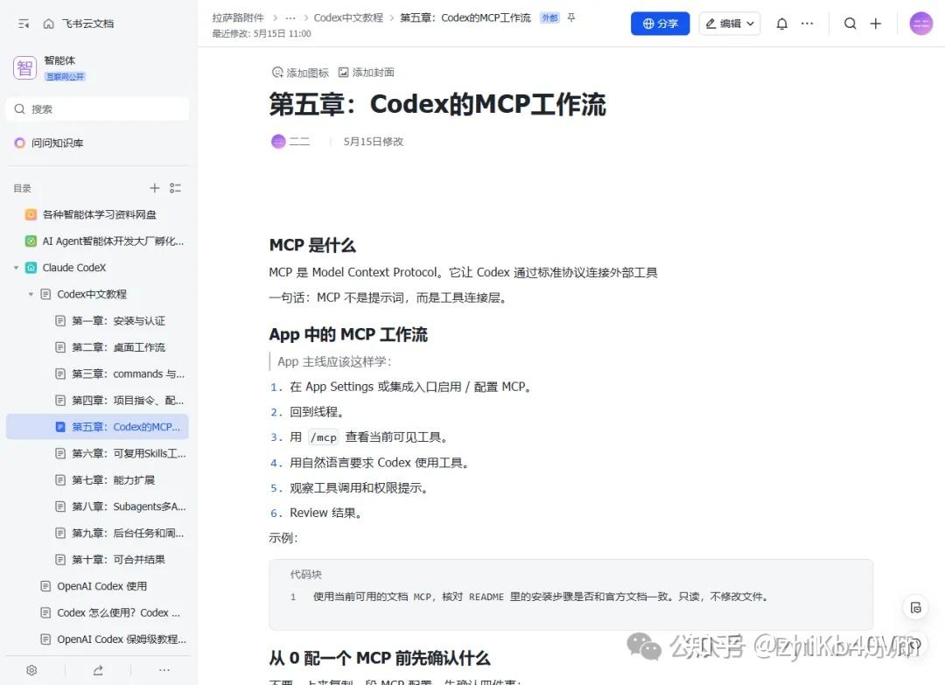Click the App 中的 MCP 工作流 heading
Viewport: 945px width, 685px height.
(348, 334)
